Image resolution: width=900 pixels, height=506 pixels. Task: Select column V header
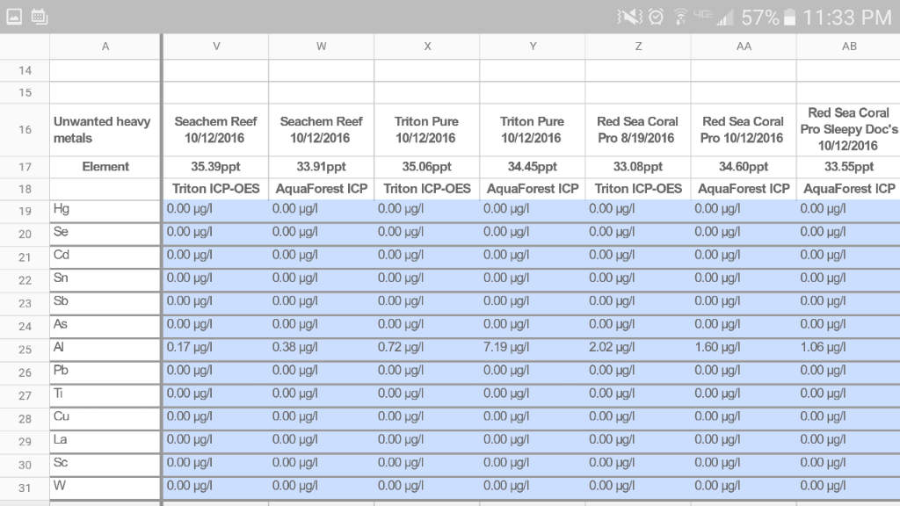pos(216,47)
